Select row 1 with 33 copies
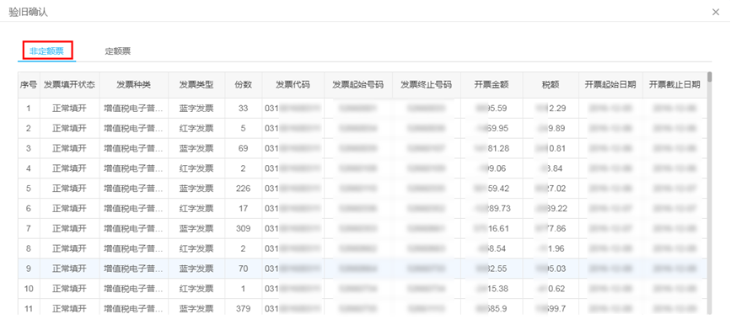The height and width of the screenshot is (330, 731). point(363,109)
